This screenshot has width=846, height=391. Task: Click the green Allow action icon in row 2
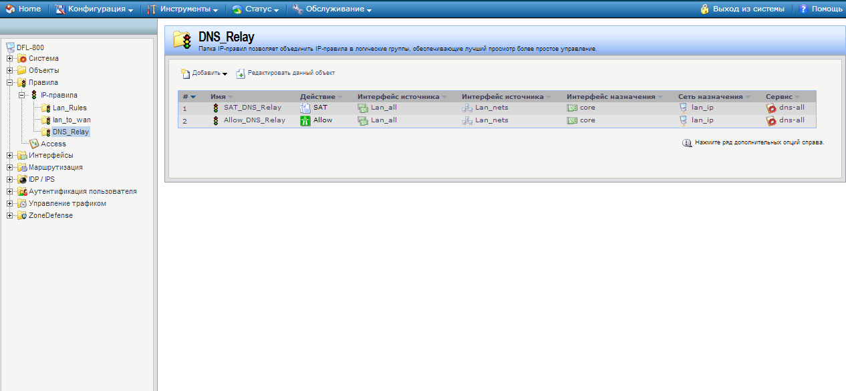305,121
